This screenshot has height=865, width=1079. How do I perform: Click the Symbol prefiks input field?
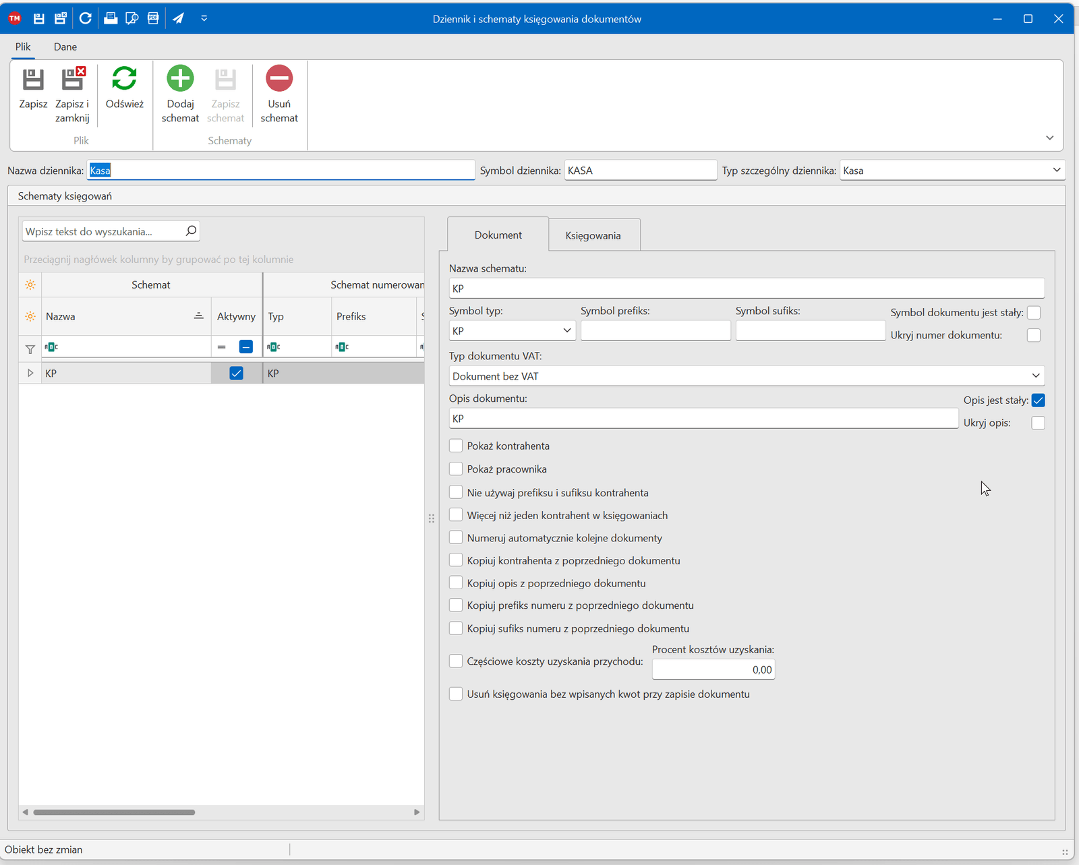point(655,331)
